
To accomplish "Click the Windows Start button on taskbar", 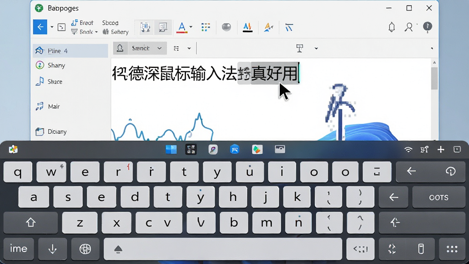I will (171, 149).
